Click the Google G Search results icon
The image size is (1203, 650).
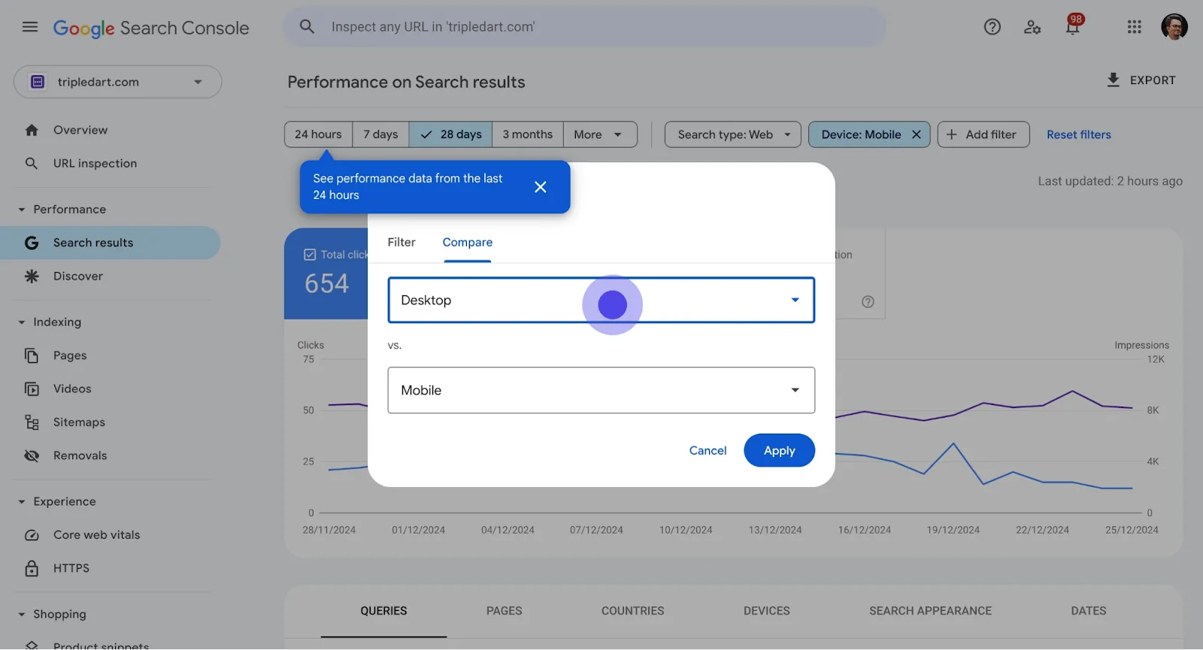[32, 243]
